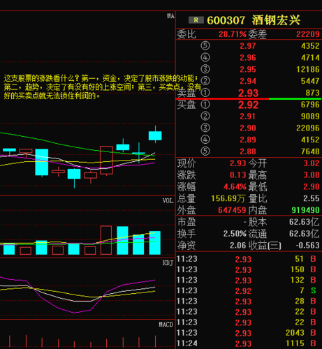
Task: Click the 涨幅 value 4.64%
Action: (x=235, y=186)
